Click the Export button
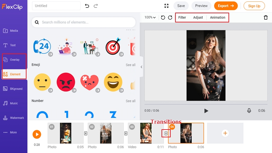The width and height of the screenshot is (272, 153). coord(226,6)
